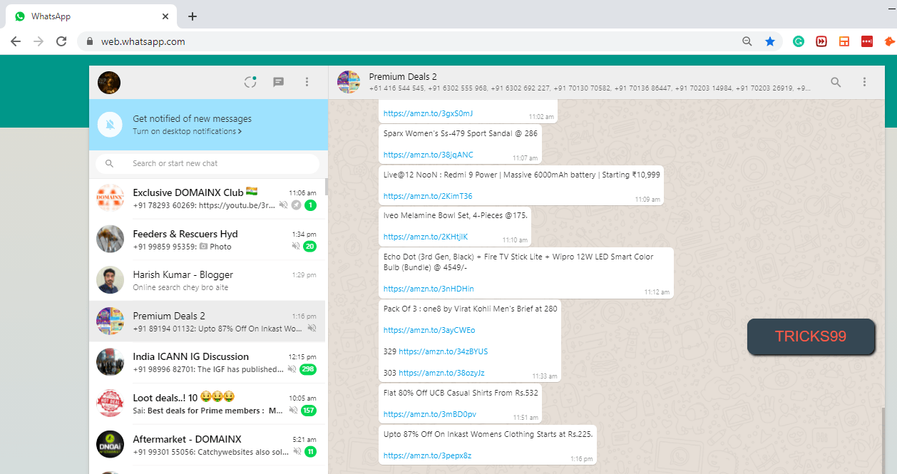The image size is (897, 474).
Task: Open the Loot deals..! 10 chat
Action: 207,403
